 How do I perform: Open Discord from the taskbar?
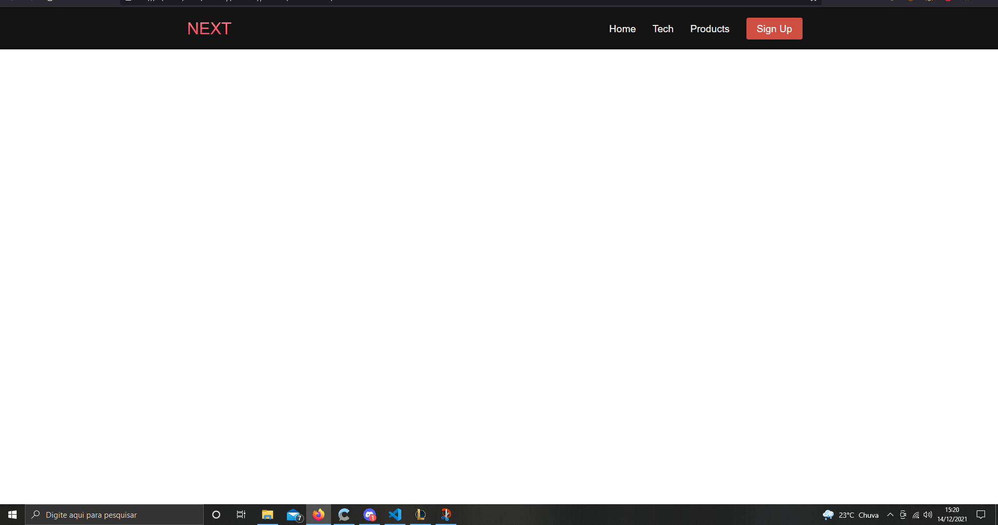(x=370, y=515)
